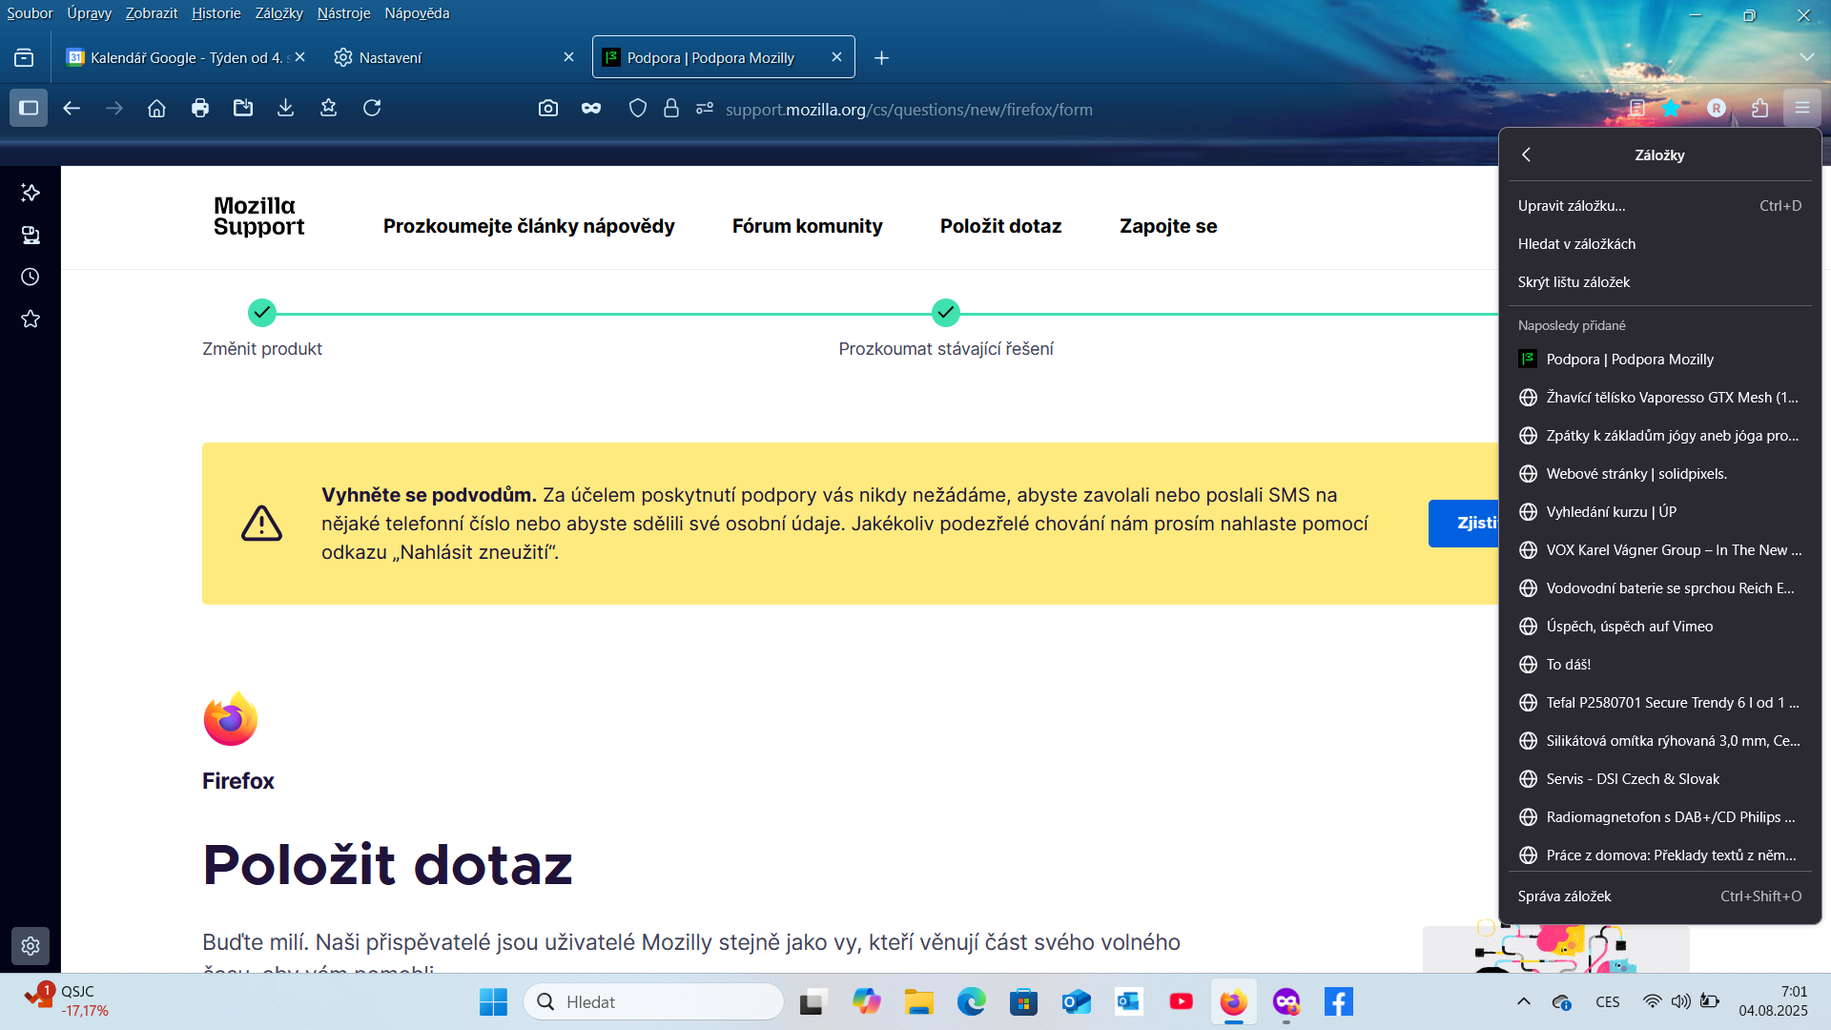Click the screenshot camera toolbar icon
This screenshot has height=1030, width=1831.
pyautogui.click(x=547, y=109)
